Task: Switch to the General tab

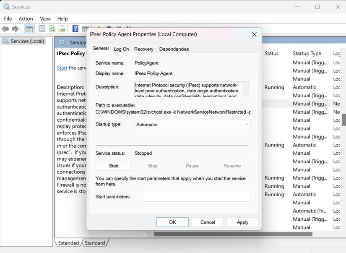Action: [100, 48]
